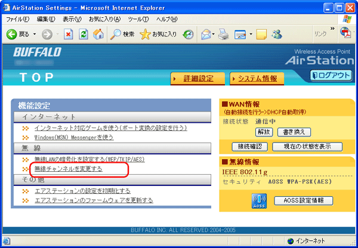This screenshot has height=248, width=358.
Task: Click the システム情報 tab button
Action: click(x=257, y=79)
